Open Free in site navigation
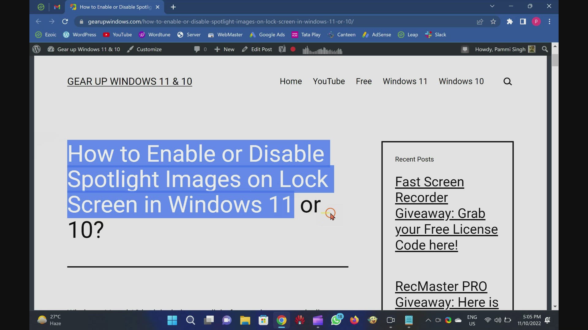Screen dimensions: 588x330 364,81
